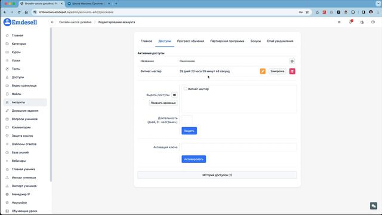Screen dimensions: 382x215
Task: Select the Доступы tab in account editor
Action: pos(165,41)
